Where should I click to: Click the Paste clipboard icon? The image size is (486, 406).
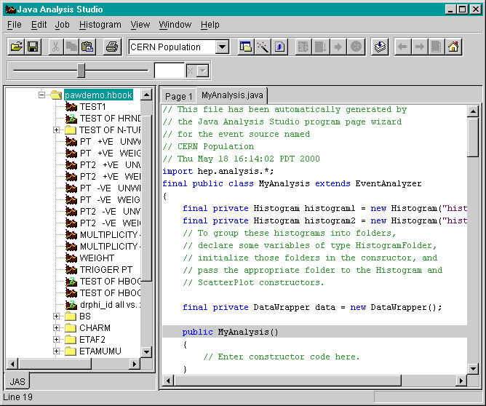tap(87, 47)
